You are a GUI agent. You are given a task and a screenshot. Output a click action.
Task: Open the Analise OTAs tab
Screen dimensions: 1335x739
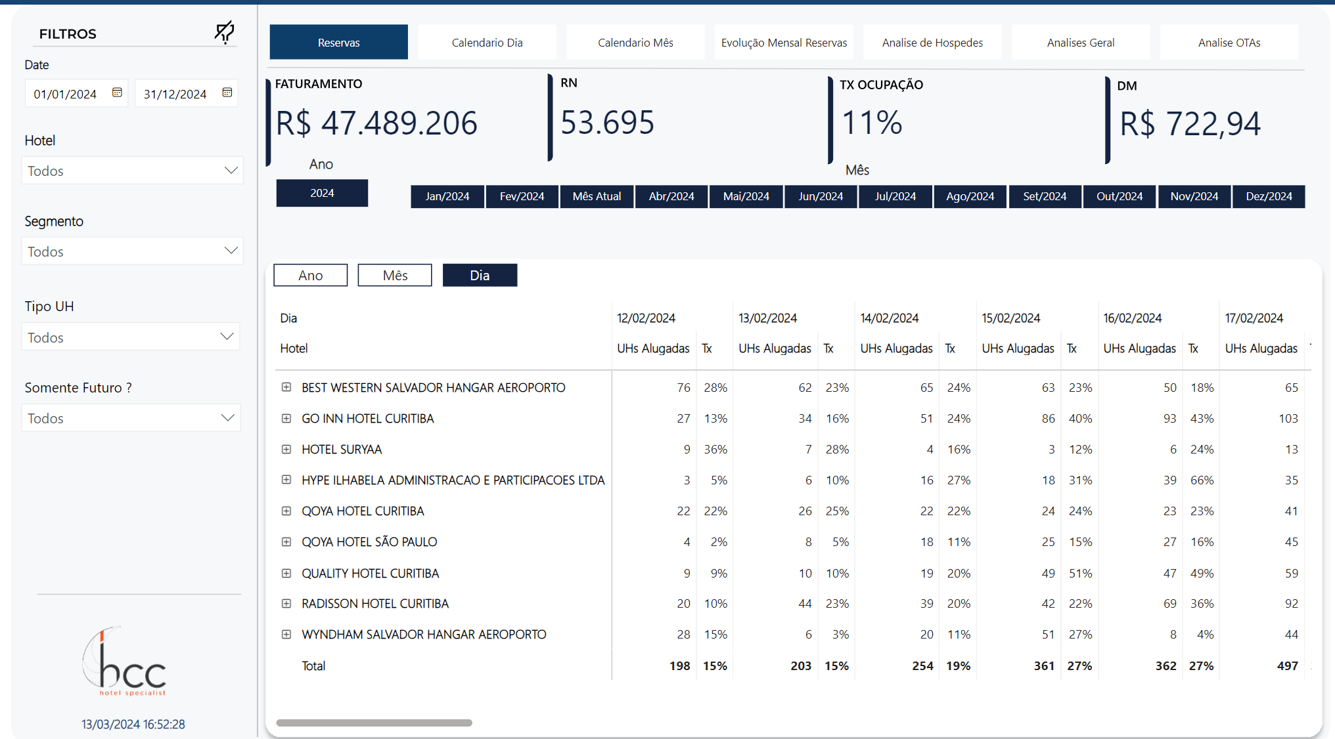[1229, 42]
